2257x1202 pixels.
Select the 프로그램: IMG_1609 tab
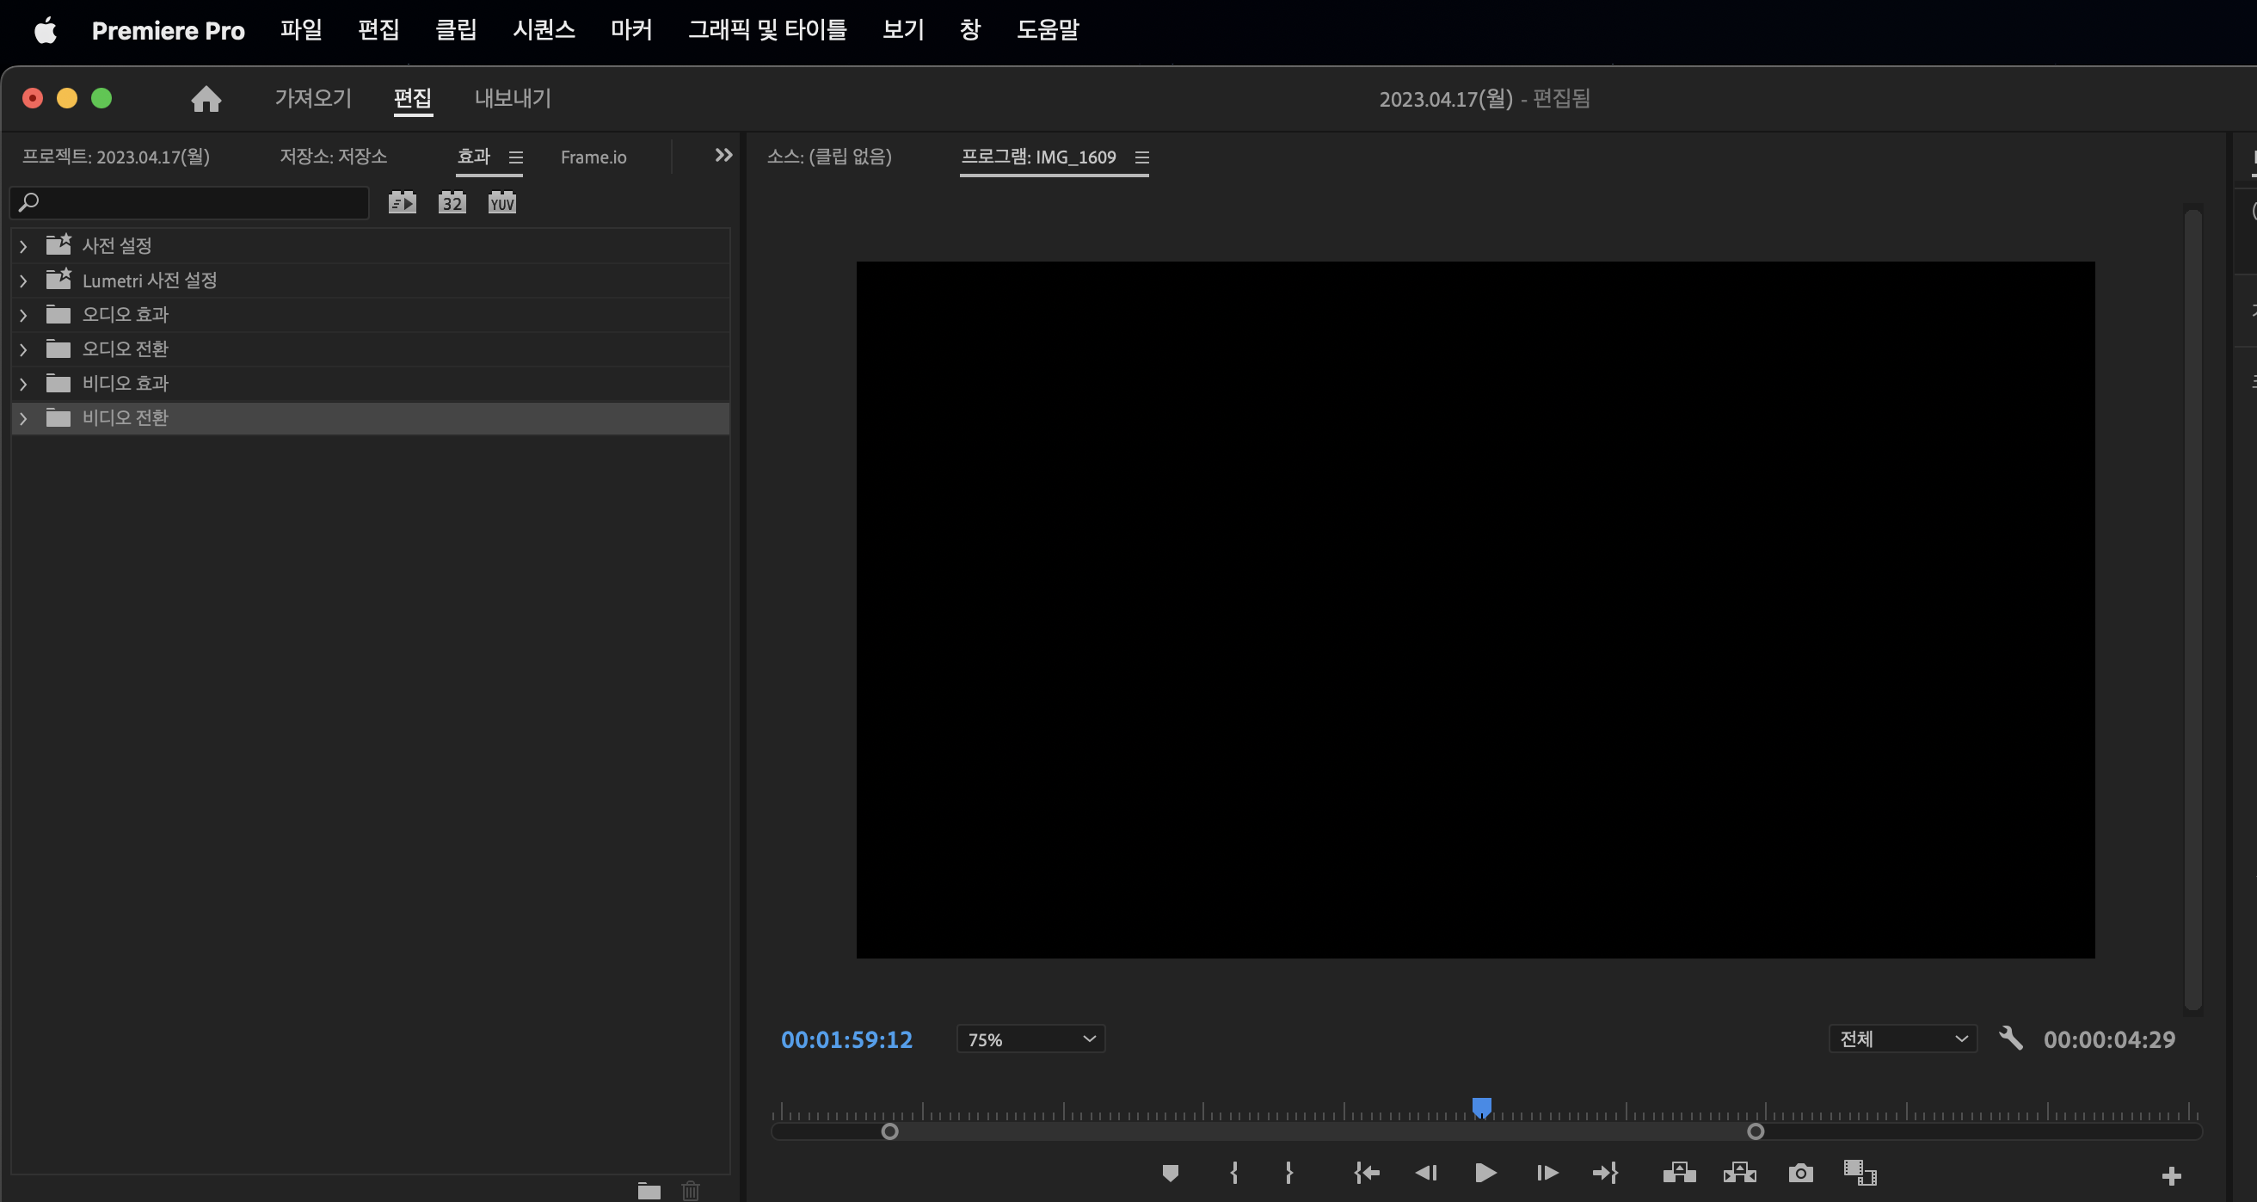click(x=1038, y=157)
